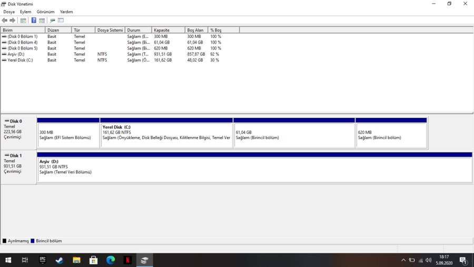Image resolution: width=474 pixels, height=267 pixels.
Task: Click the volume icon beside Yerel Disk (C:)
Action: point(4,60)
